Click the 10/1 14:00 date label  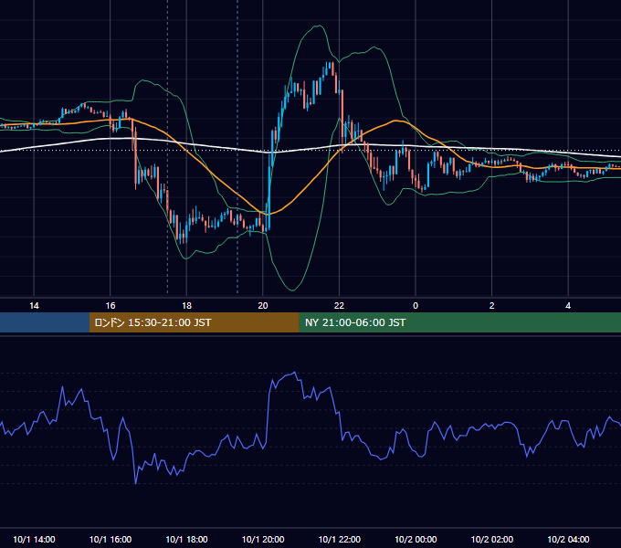click(34, 539)
